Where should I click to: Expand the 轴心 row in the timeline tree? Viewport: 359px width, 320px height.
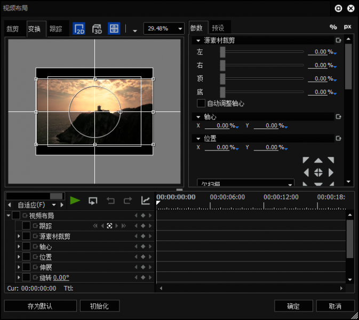(19, 247)
